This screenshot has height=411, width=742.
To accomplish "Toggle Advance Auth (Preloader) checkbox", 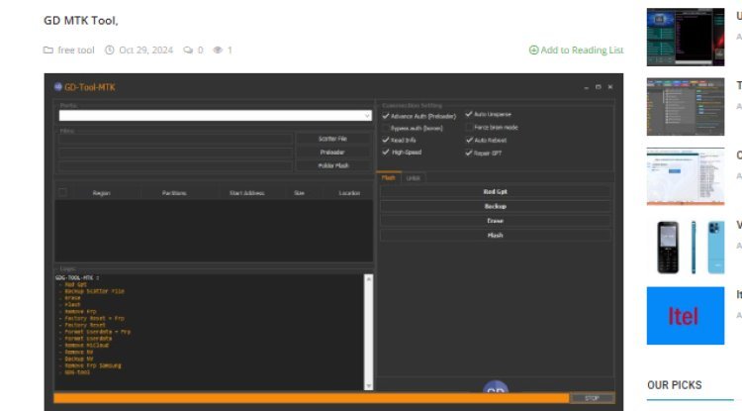I will pyautogui.click(x=386, y=116).
